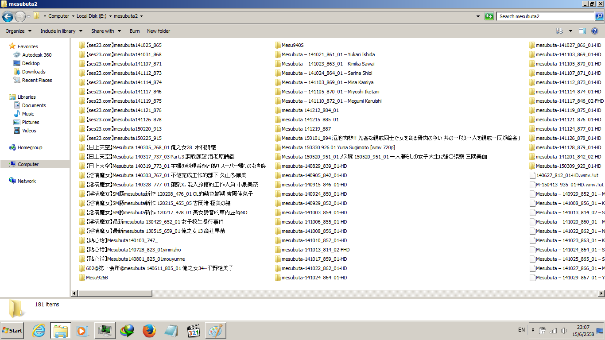605x340 pixels.
Task: Open Windows Media Player from the taskbar
Action: click(x=82, y=331)
